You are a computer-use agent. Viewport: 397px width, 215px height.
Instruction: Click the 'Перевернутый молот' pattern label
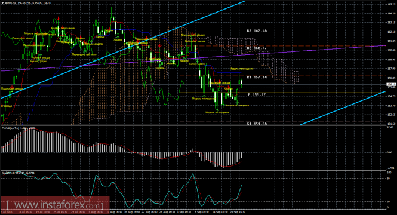click(x=85, y=54)
